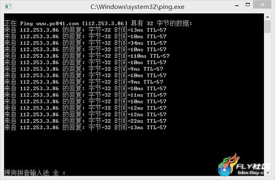This screenshot has height=180, width=275.
Task: Click the FLY community flame logo watermark
Action: pos(228,165)
